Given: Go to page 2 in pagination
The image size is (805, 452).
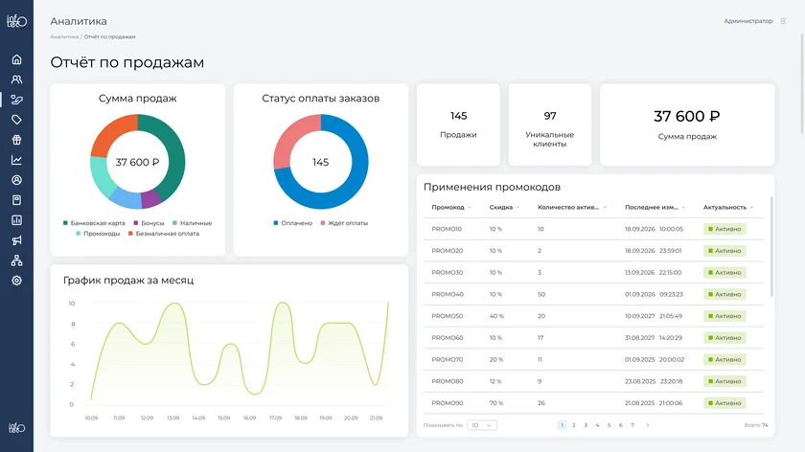Looking at the screenshot, I should (x=574, y=425).
